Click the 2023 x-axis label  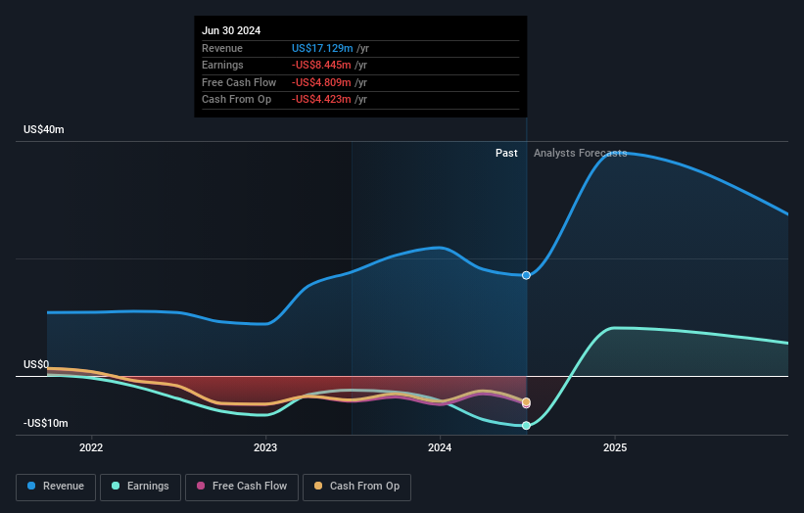coord(265,448)
